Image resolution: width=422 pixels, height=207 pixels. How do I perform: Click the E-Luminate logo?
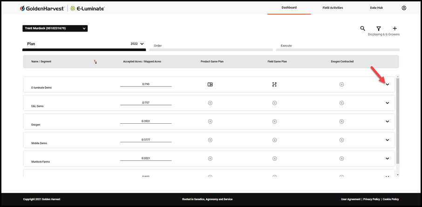tap(88, 8)
